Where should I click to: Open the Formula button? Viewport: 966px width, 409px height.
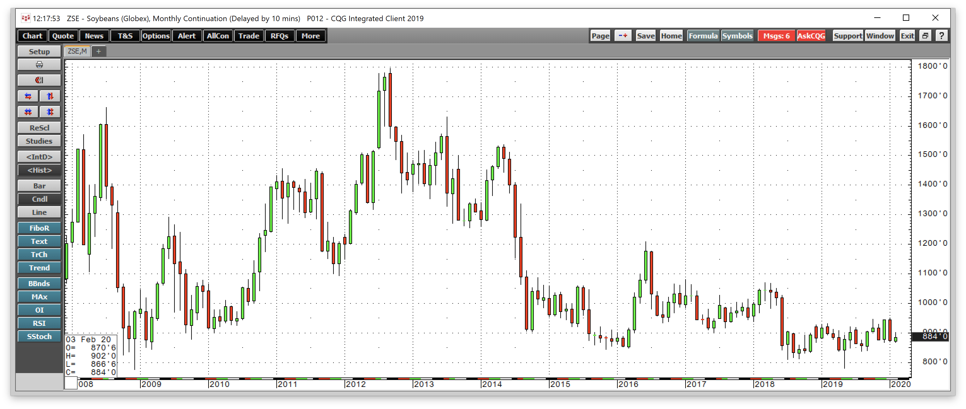tap(703, 36)
